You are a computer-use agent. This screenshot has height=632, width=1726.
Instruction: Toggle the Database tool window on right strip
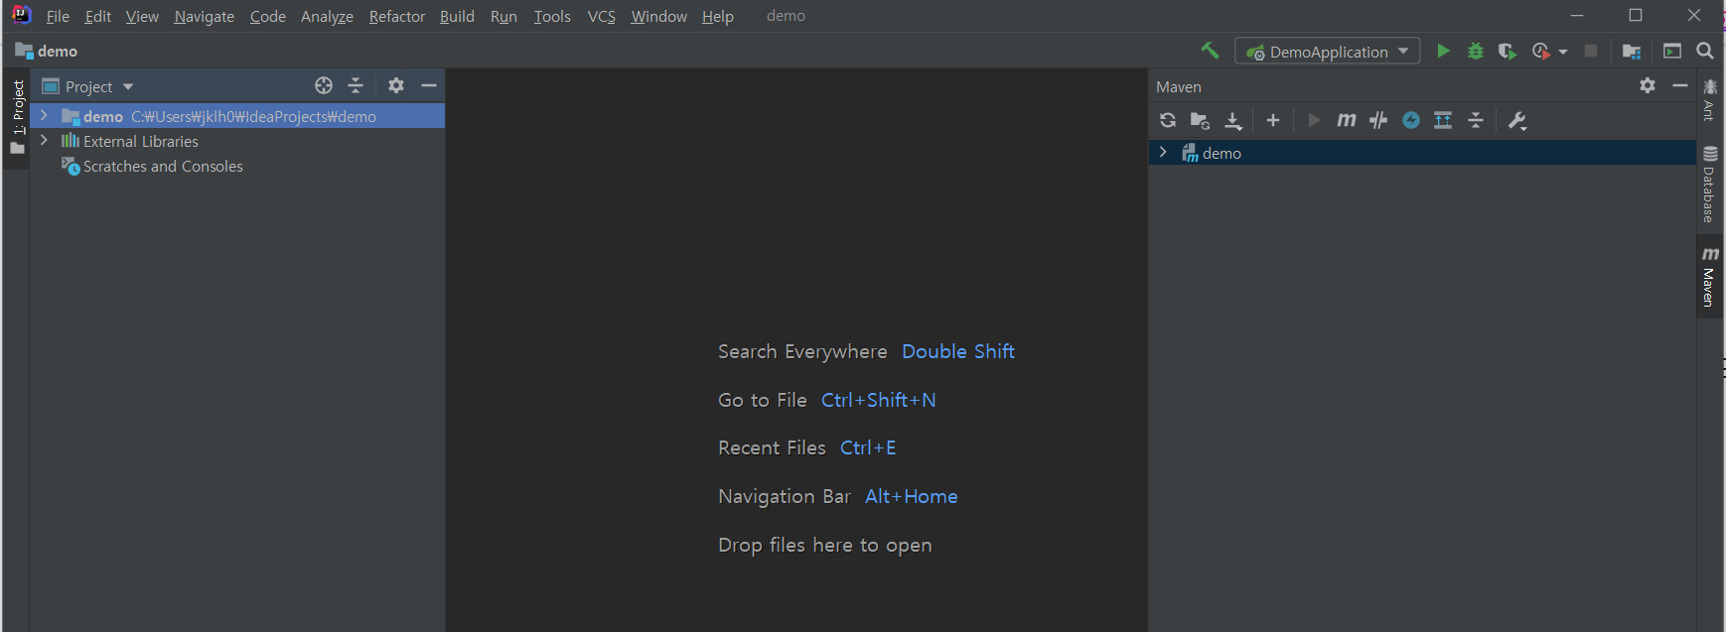click(x=1709, y=185)
